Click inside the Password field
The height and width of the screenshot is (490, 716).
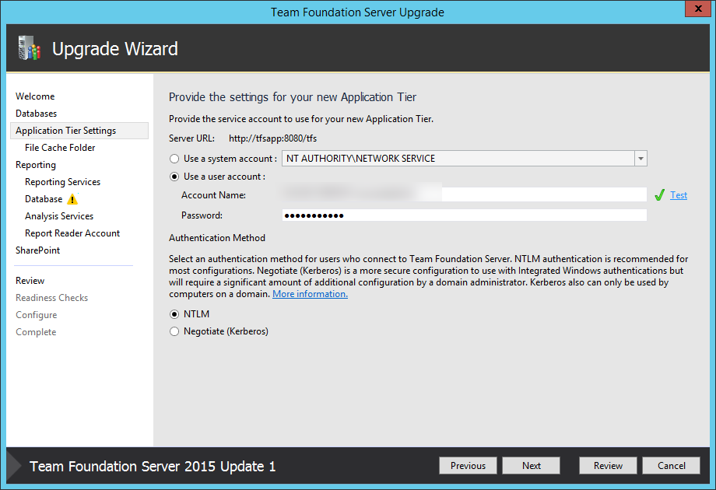[464, 215]
